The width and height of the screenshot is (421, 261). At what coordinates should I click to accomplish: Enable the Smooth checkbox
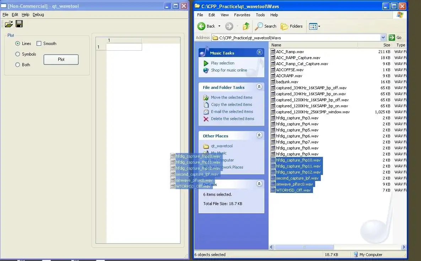click(x=39, y=44)
